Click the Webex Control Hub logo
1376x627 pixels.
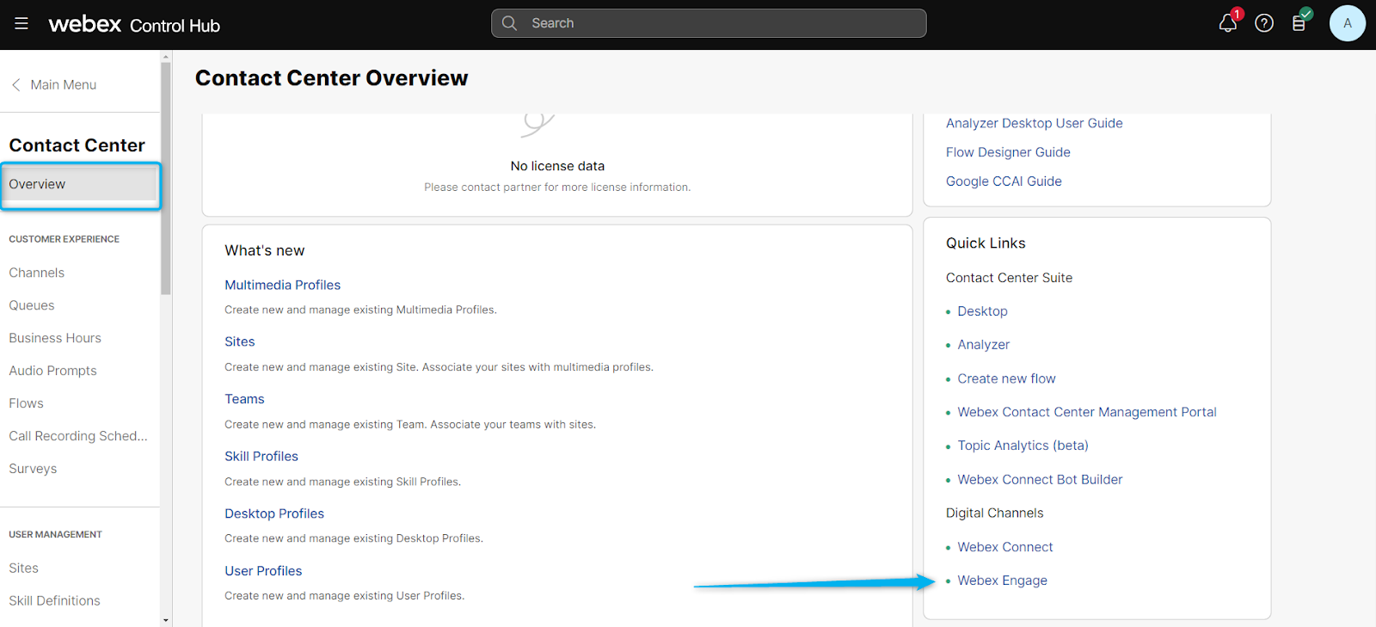click(x=134, y=25)
